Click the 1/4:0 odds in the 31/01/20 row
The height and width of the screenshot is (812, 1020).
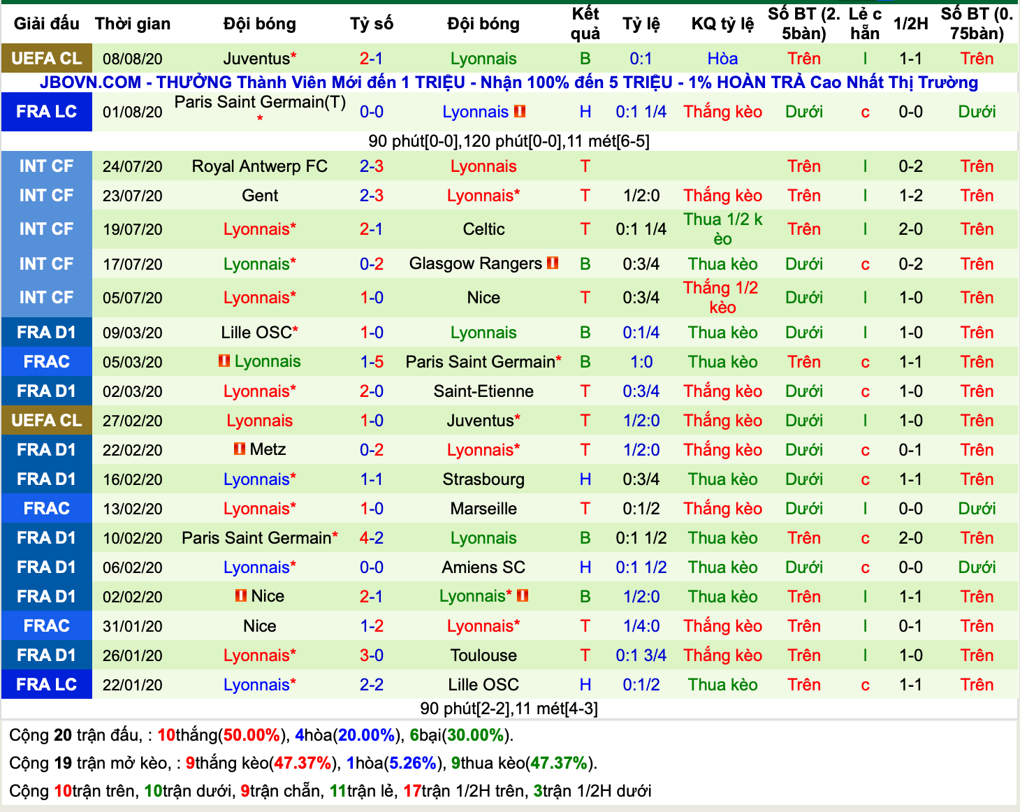(641, 626)
